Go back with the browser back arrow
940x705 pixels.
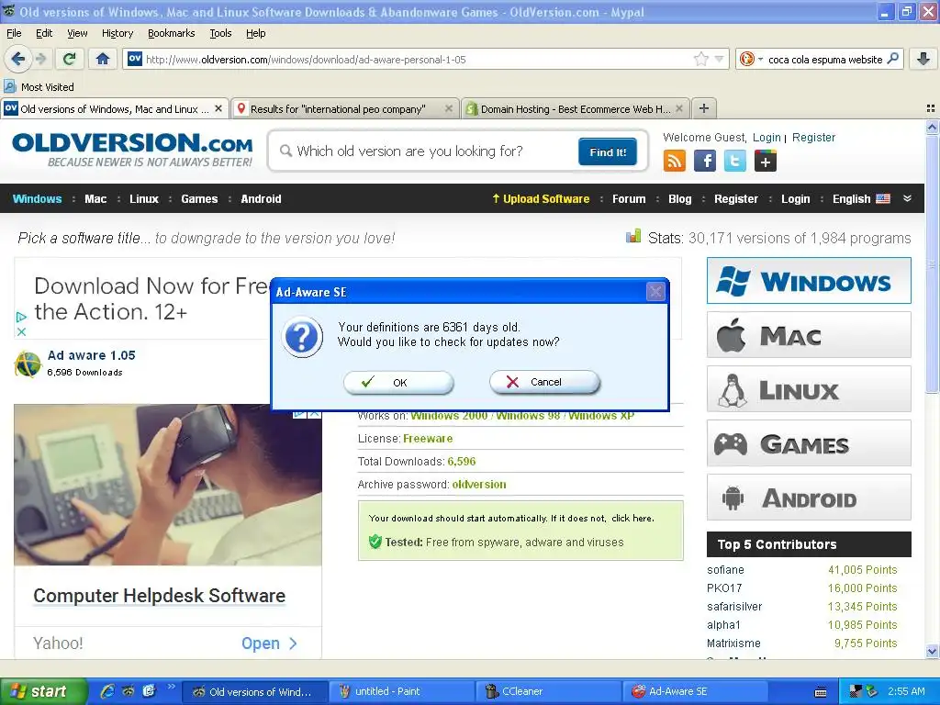click(x=17, y=59)
